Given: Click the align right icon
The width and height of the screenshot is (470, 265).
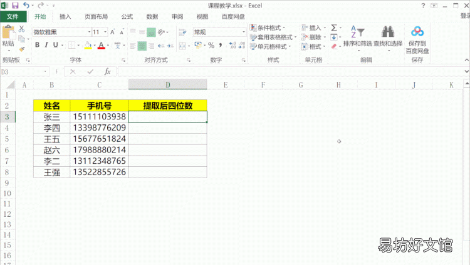Looking at the screenshot, I should click(x=152, y=46).
